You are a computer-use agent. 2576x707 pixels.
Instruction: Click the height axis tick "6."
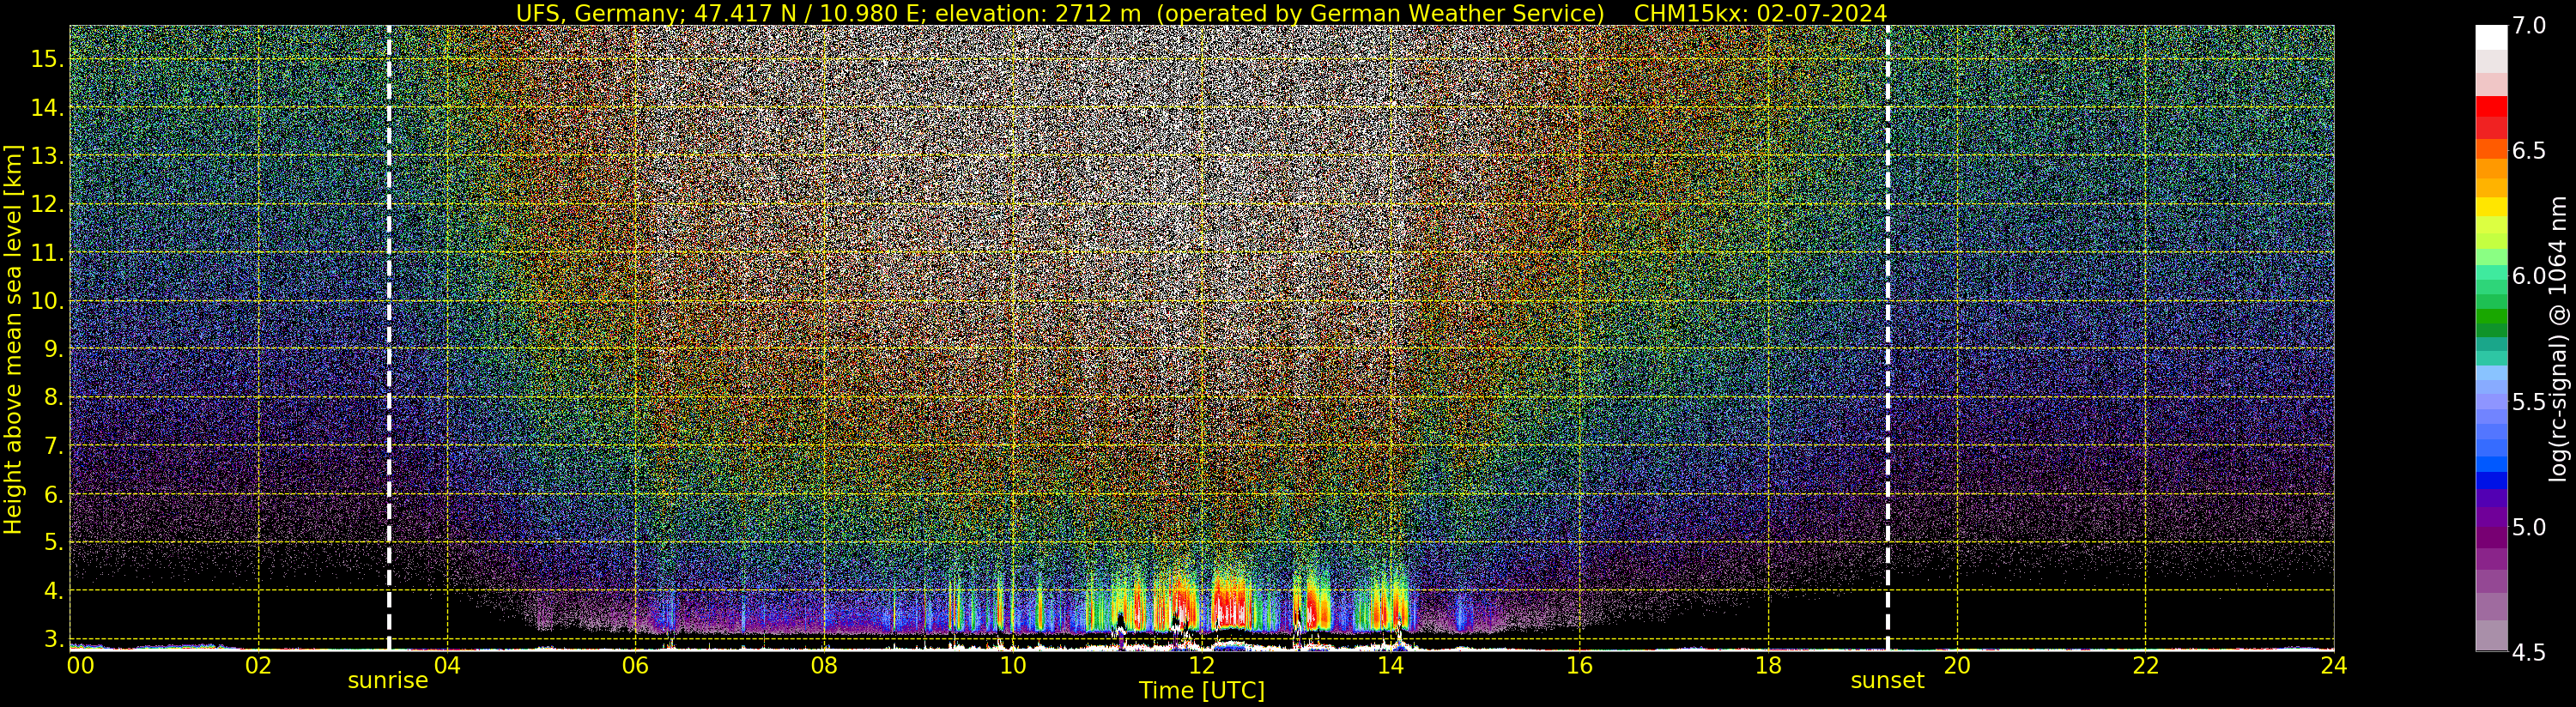pyautogui.click(x=54, y=494)
